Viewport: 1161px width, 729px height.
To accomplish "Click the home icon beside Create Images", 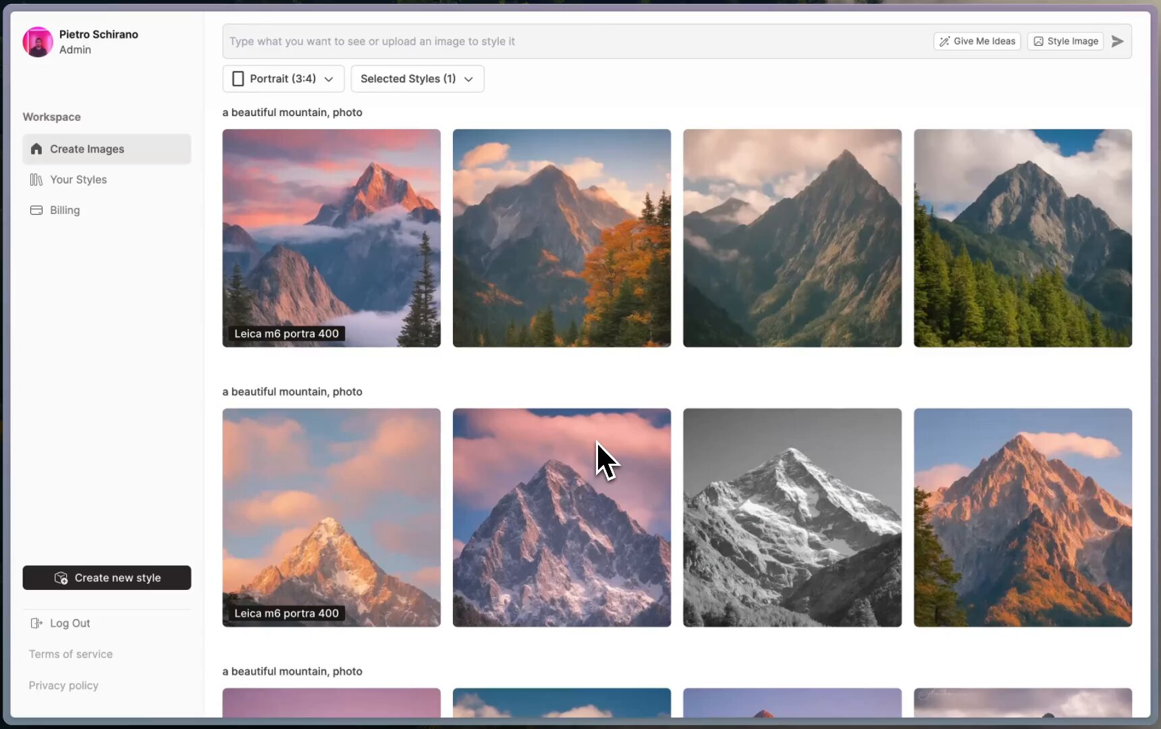I will [36, 148].
